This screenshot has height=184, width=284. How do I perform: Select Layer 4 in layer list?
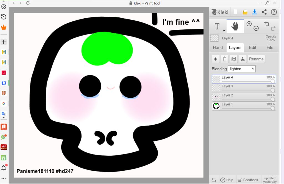(244, 79)
